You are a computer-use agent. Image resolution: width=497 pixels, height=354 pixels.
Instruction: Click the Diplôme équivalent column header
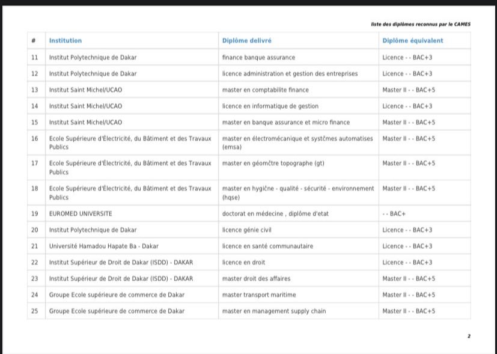coord(412,41)
